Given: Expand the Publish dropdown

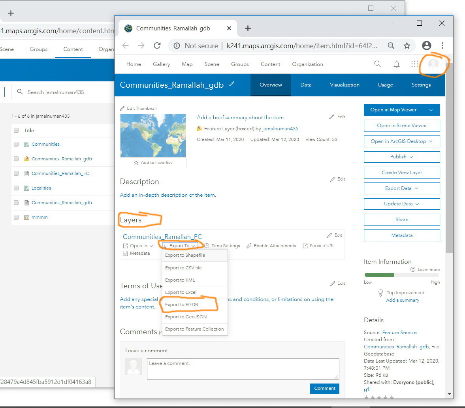Looking at the screenshot, I should (402, 157).
